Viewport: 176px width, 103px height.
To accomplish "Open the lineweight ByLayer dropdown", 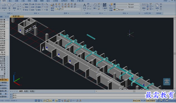I will [128, 4].
